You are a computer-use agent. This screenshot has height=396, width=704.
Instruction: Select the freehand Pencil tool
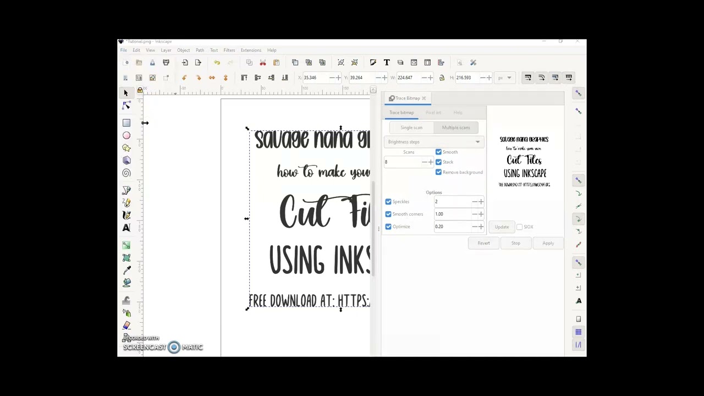[x=127, y=203]
